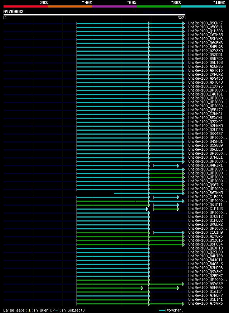This screenshot has height=313, width=229.
Task: Open hit UniRef100_B9MVM3
Action: tap(205, 39)
